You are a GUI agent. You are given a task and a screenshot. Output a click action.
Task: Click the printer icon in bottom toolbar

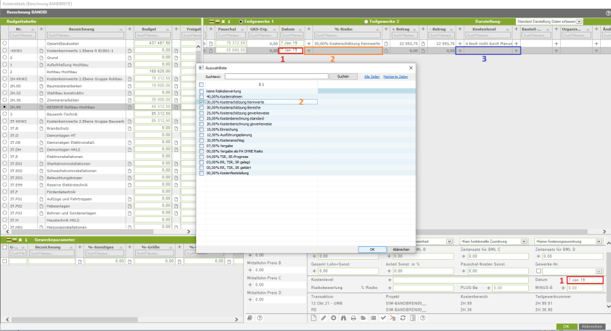pyautogui.click(x=354, y=318)
